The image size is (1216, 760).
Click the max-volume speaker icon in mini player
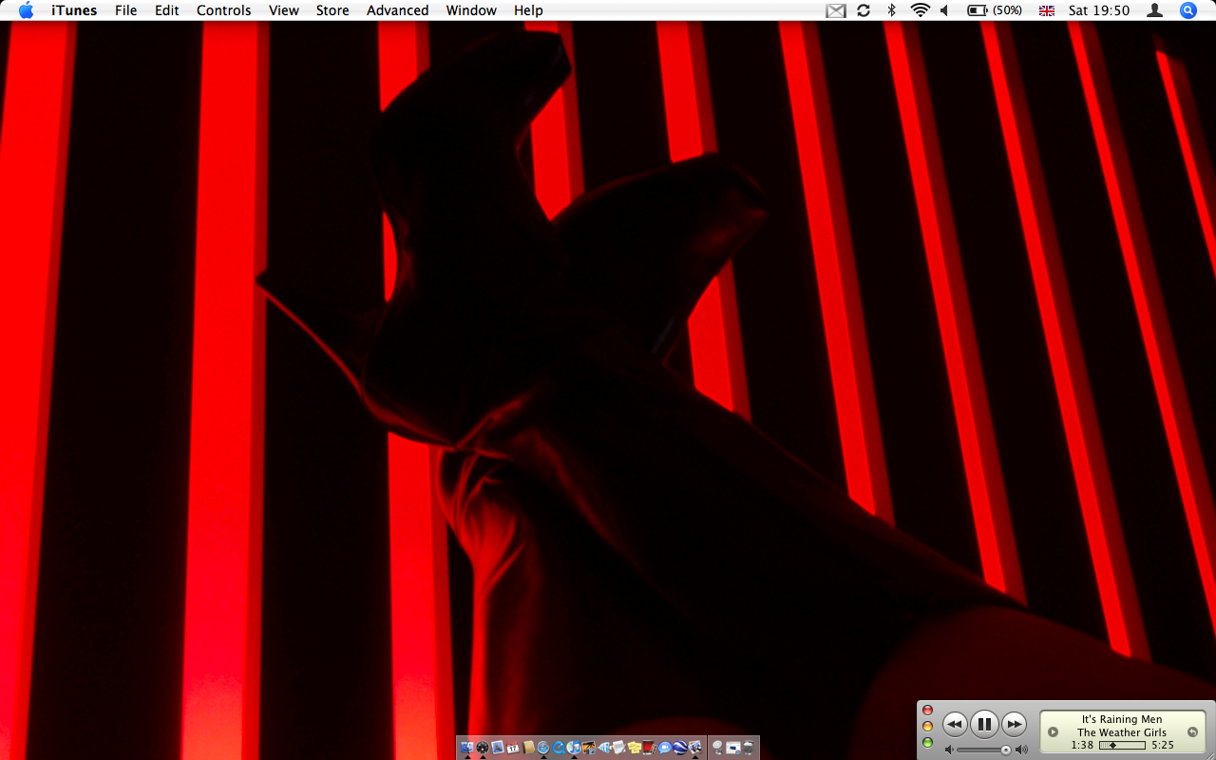(1021, 750)
